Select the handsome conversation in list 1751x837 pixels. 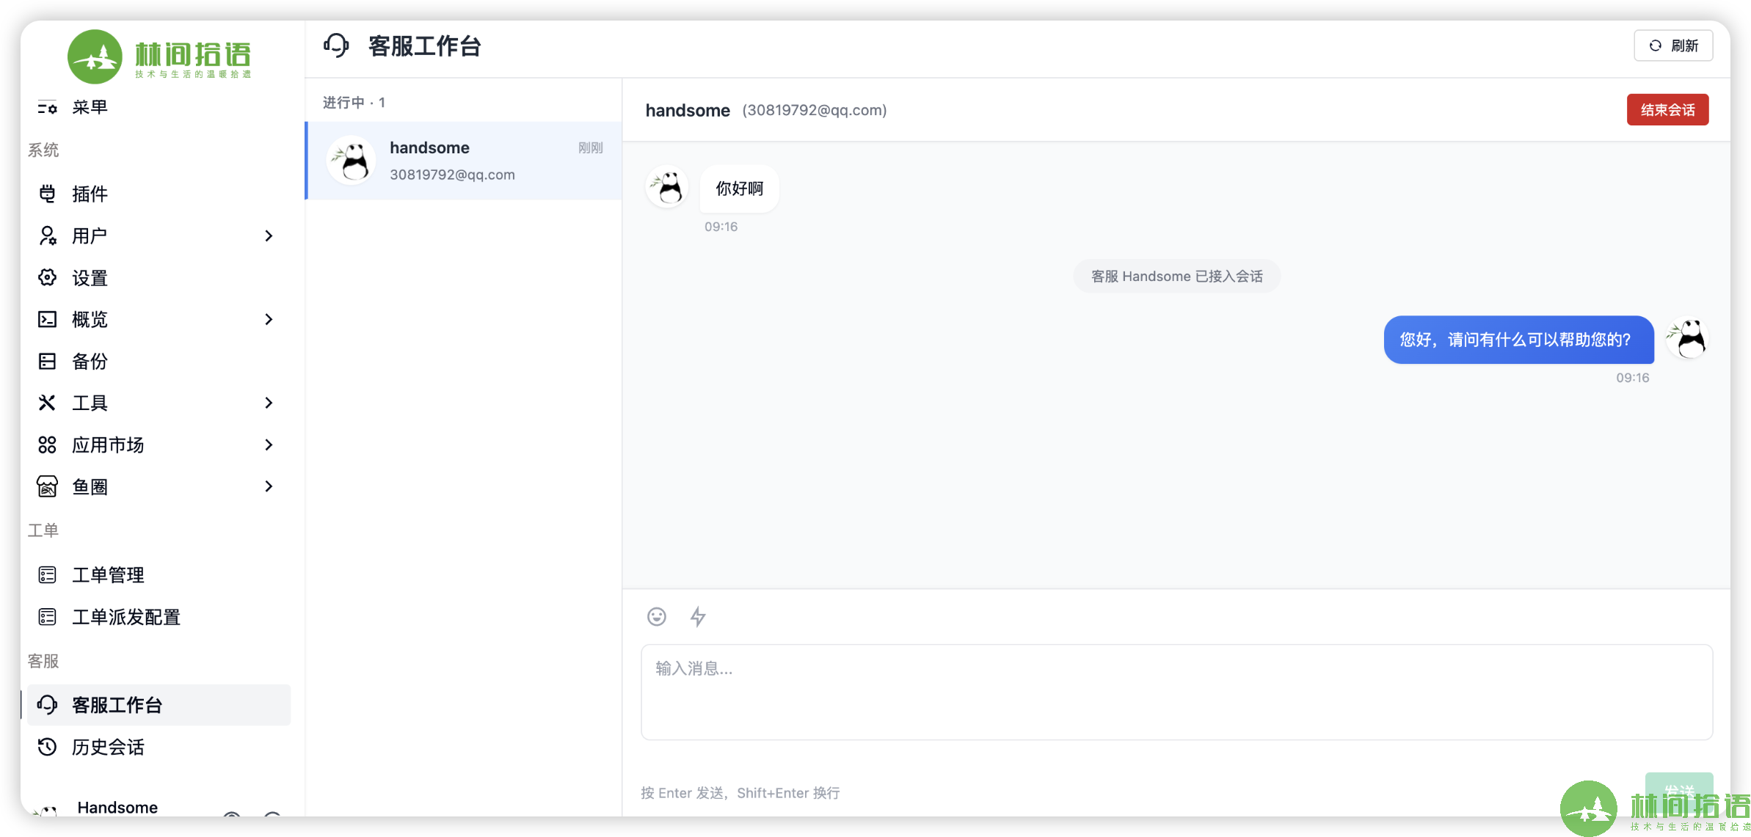[464, 161]
